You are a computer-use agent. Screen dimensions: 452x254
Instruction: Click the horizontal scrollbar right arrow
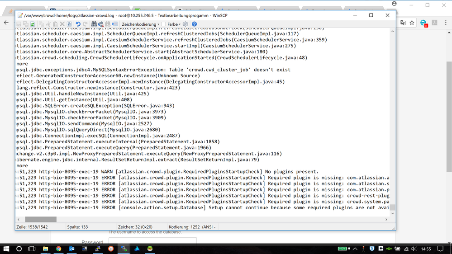click(386, 220)
